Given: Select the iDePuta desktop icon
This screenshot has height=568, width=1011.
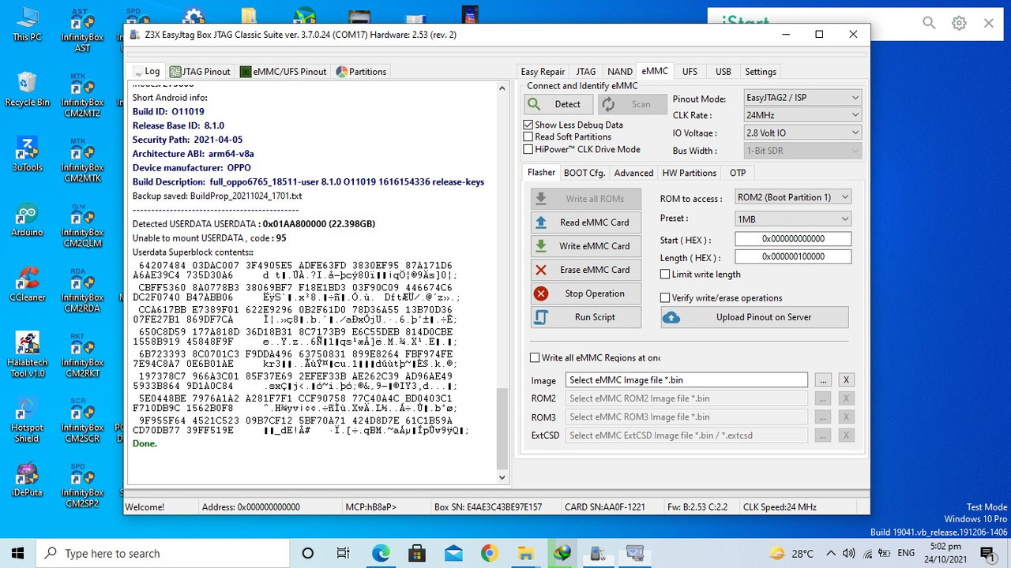Looking at the screenshot, I should click(x=27, y=480).
